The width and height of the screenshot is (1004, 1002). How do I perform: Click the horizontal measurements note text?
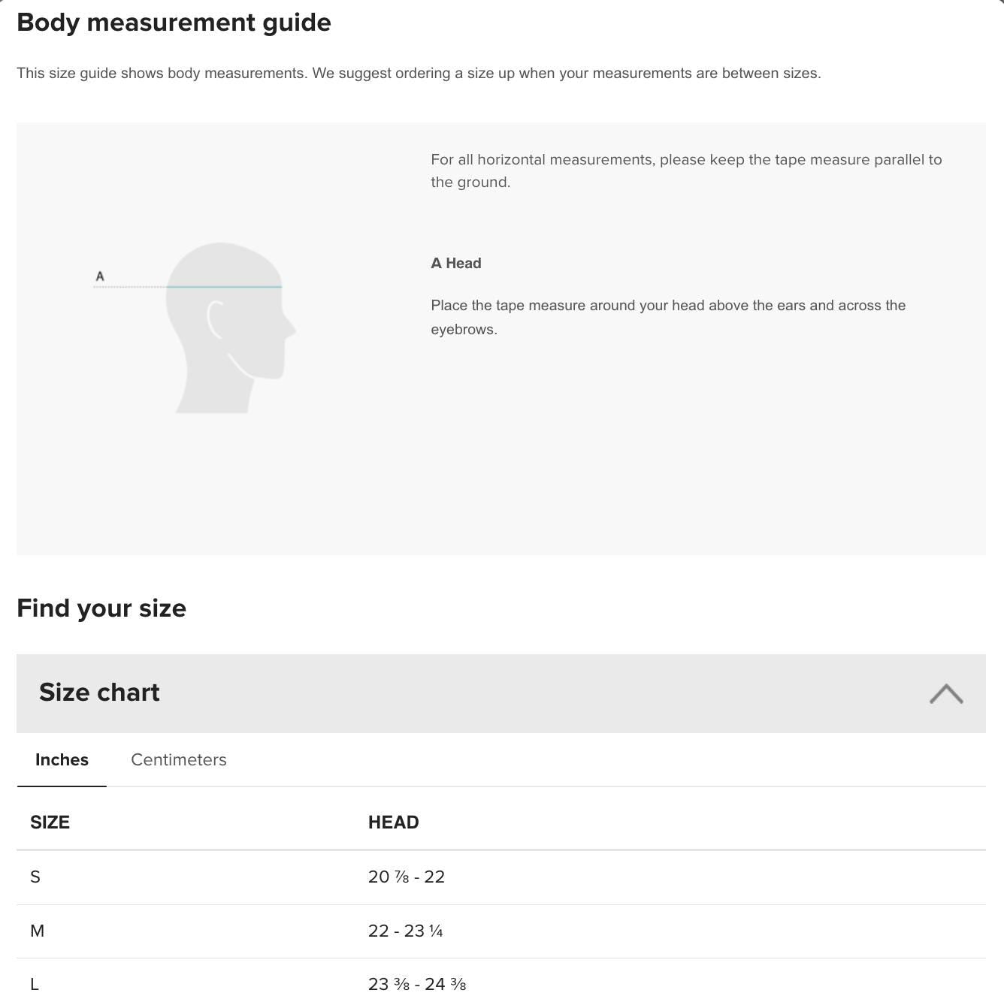(685, 171)
